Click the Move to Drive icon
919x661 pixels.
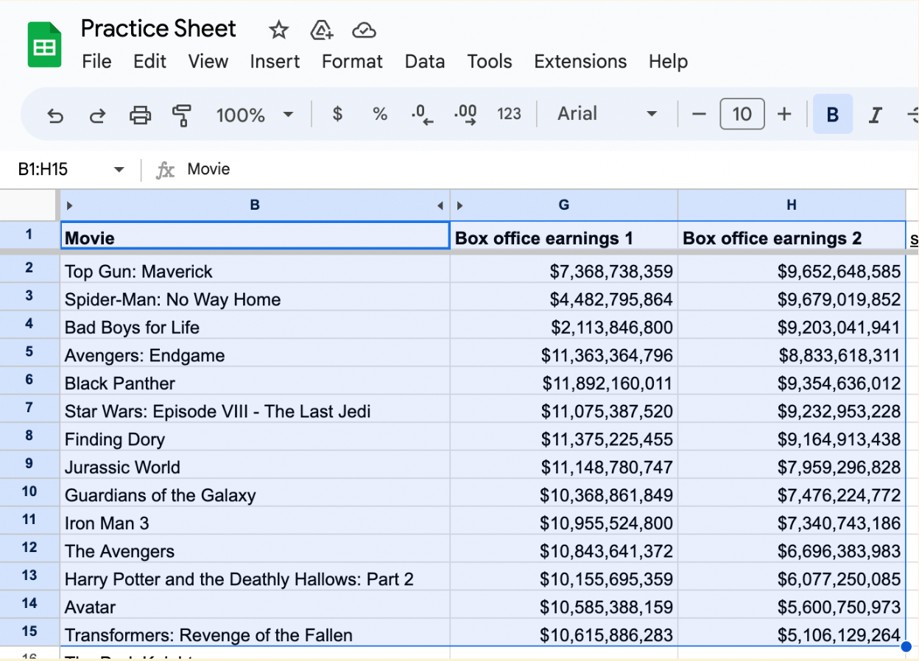click(322, 30)
